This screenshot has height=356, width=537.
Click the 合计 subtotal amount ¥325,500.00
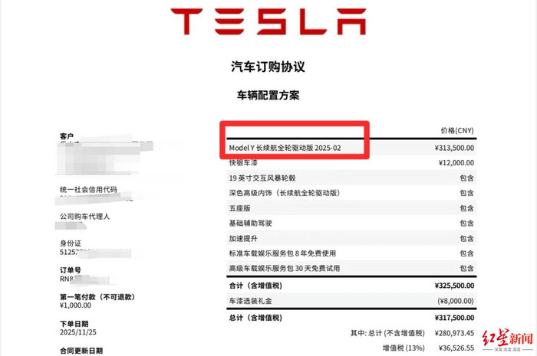(450, 285)
